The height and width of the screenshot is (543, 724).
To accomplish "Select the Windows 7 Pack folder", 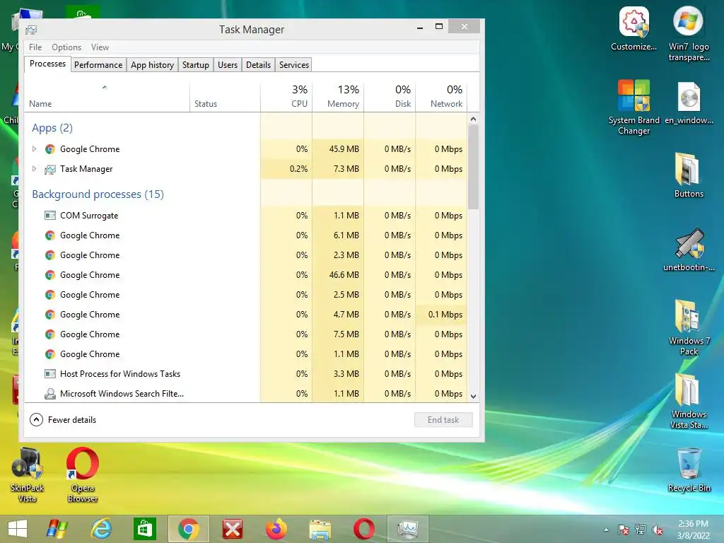I will (689, 328).
